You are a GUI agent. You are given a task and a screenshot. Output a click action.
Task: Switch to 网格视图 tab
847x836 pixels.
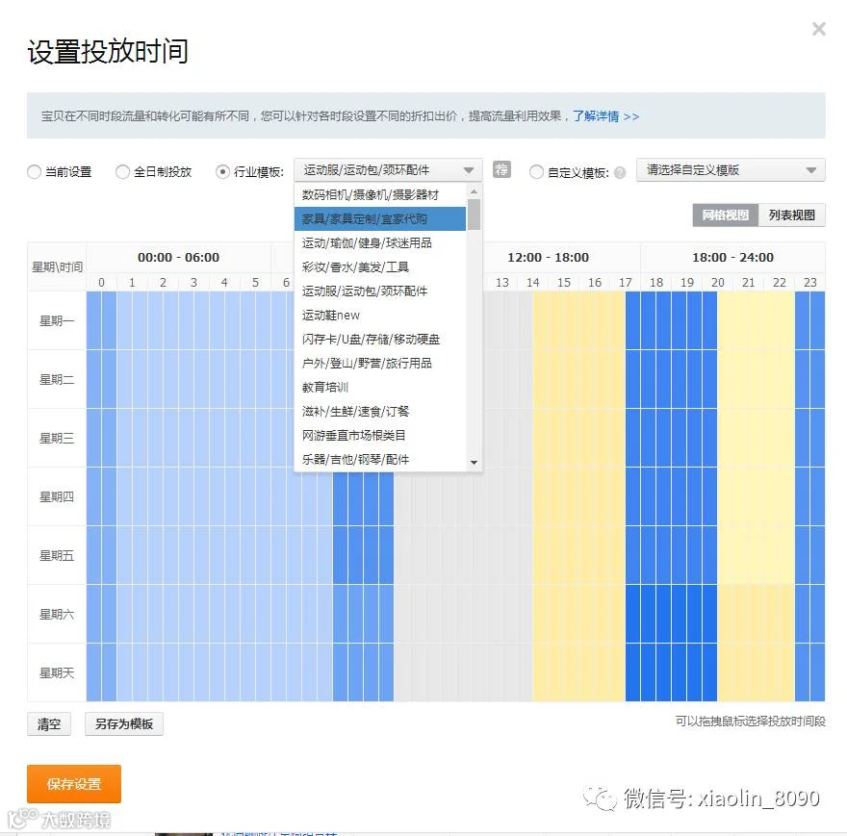tap(726, 215)
